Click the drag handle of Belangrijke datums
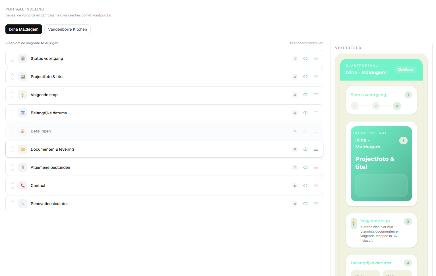 click(x=316, y=113)
